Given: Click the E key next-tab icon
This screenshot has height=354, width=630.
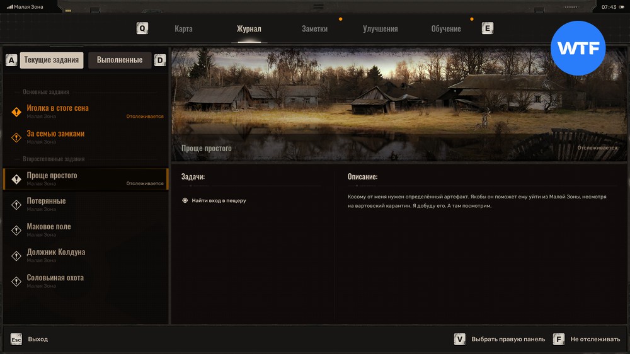Looking at the screenshot, I should point(487,28).
